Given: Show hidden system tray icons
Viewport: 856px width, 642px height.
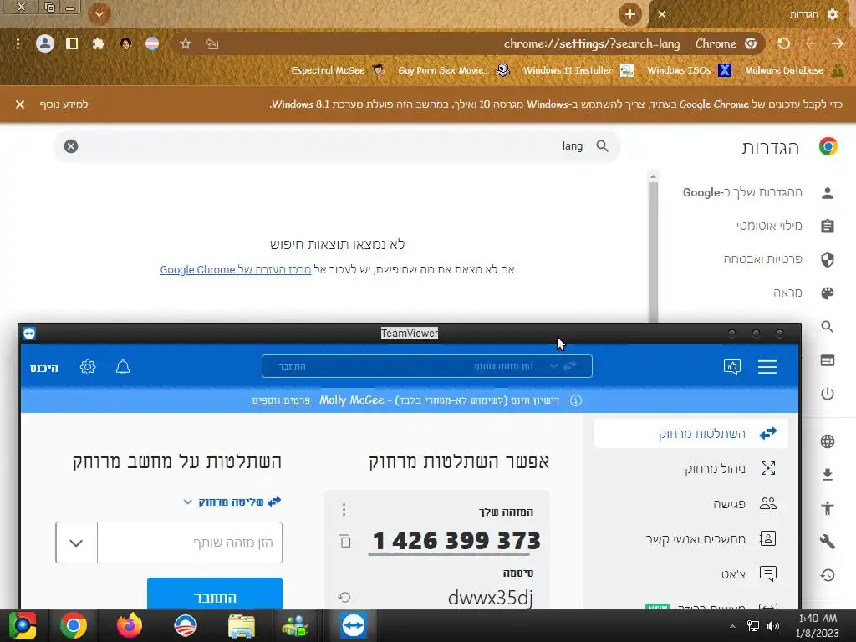Looking at the screenshot, I should [x=732, y=626].
